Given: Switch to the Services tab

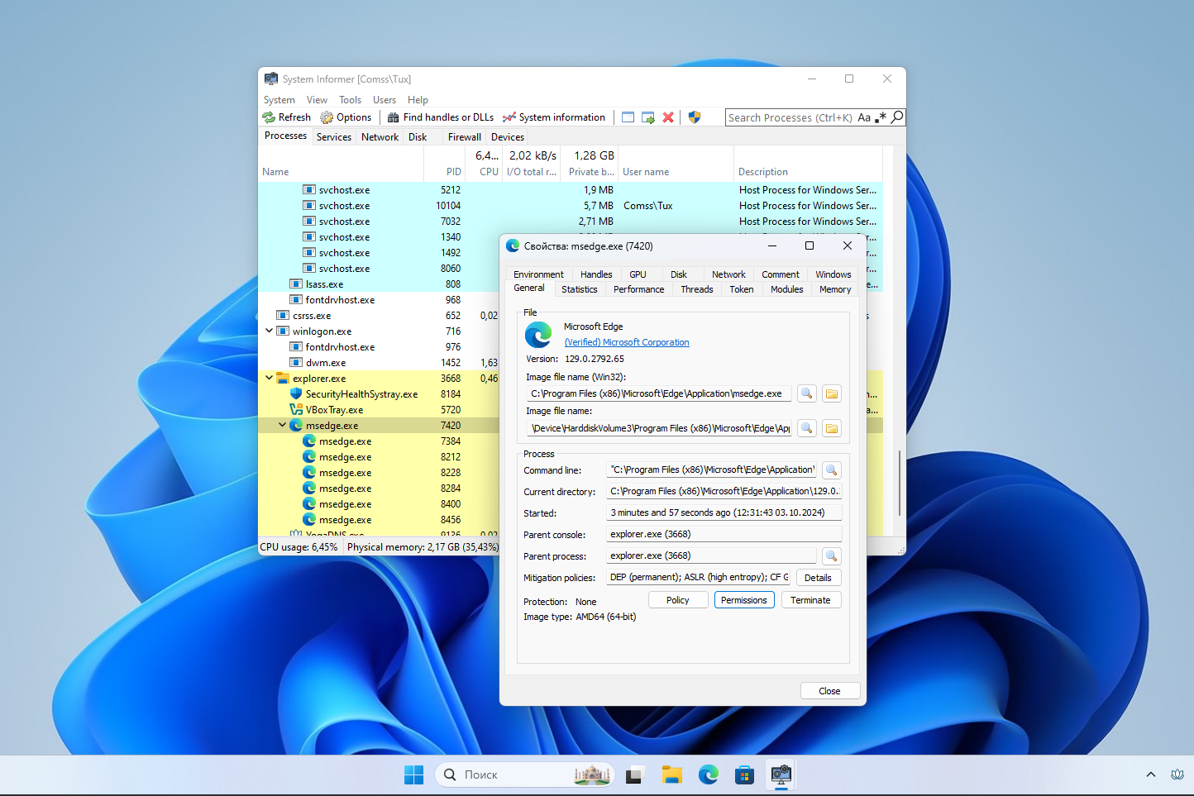Looking at the screenshot, I should (333, 137).
